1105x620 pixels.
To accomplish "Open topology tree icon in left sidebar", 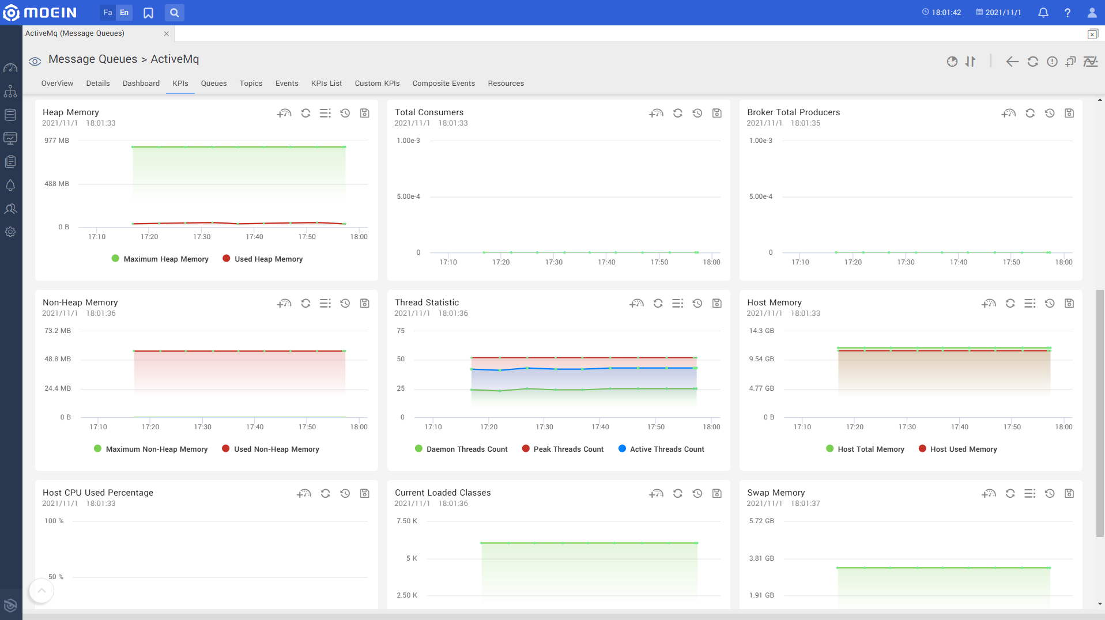I will (x=10, y=92).
